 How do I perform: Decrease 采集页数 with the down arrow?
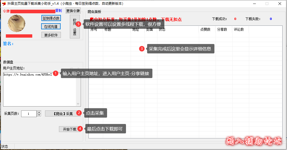pyautogui.click(x=39, y=115)
